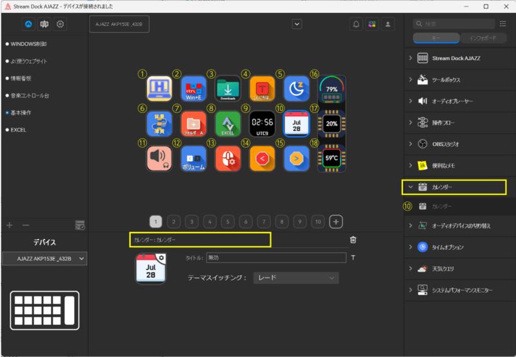The height and width of the screenshot is (357, 516).
Task: Open the テーマスイッチング theme dropdown
Action: pyautogui.click(x=296, y=278)
